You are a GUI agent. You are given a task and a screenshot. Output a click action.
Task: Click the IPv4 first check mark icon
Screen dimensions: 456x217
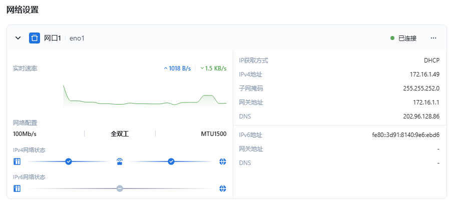(69, 161)
